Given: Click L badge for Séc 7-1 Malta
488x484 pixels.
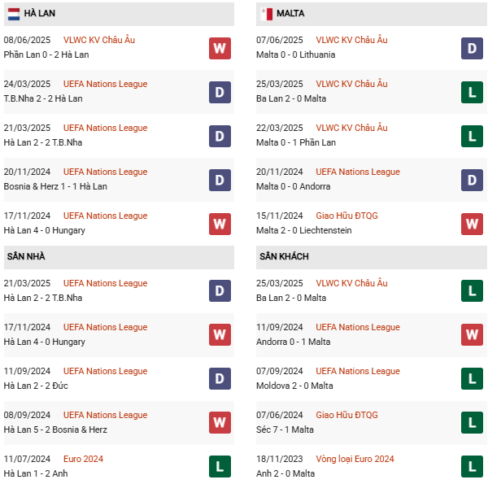Looking at the screenshot, I should tap(472, 422).
